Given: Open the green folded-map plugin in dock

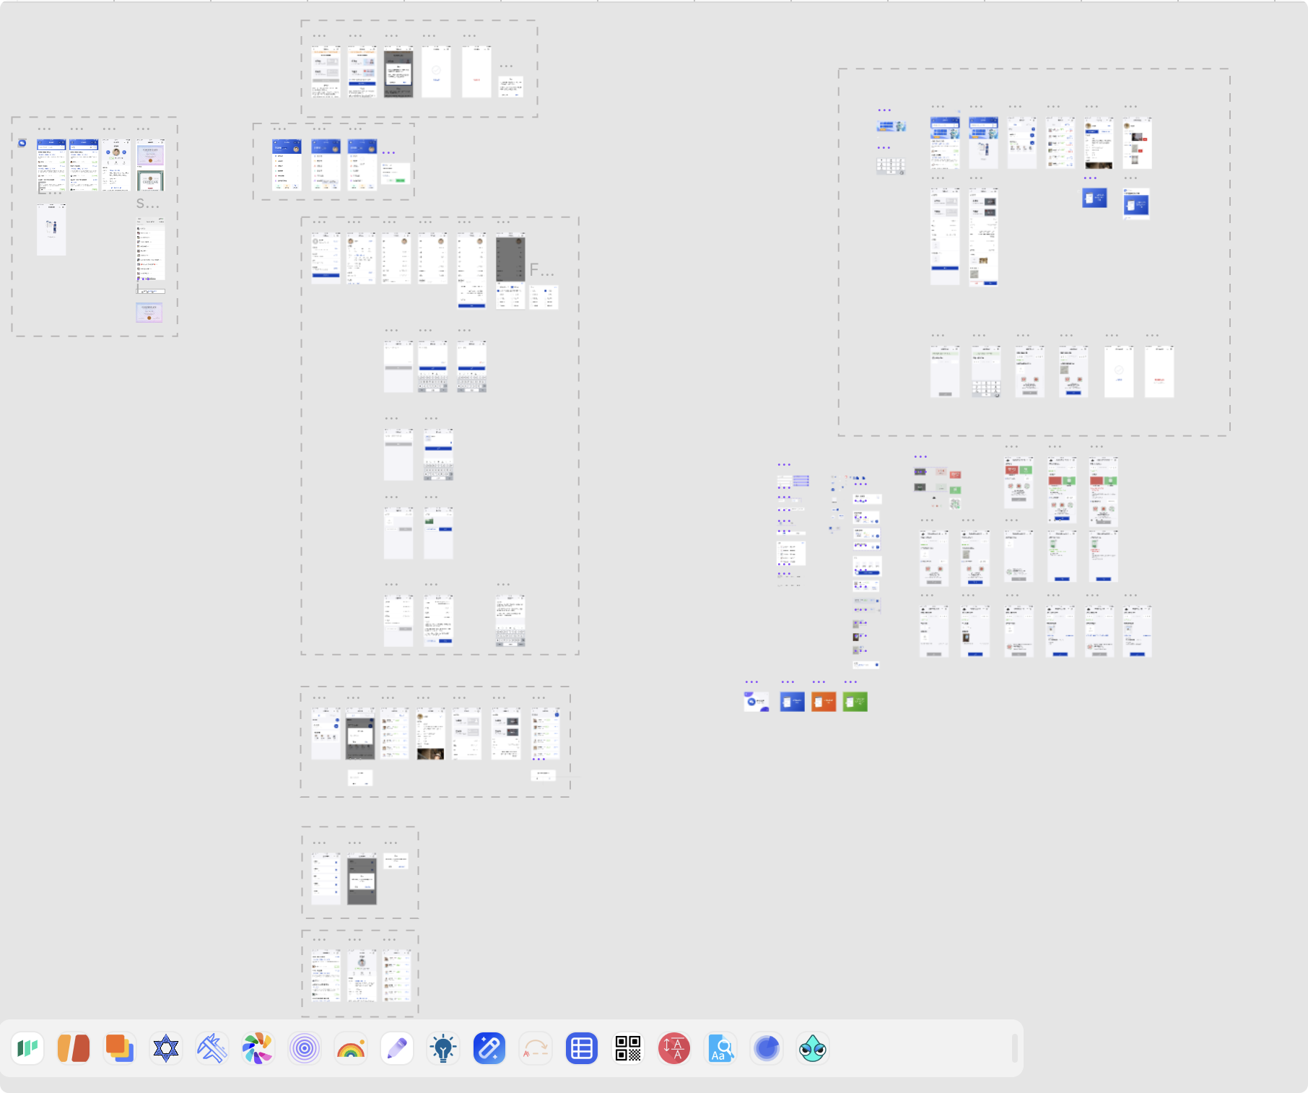Looking at the screenshot, I should (27, 1048).
